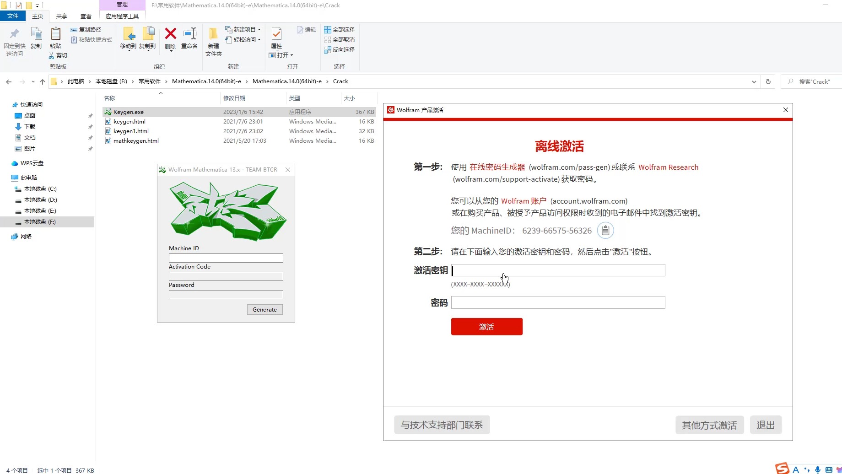Click the 删除 (Delete) icon in ribbon
Viewport: 842px width, 474px height.
click(170, 34)
